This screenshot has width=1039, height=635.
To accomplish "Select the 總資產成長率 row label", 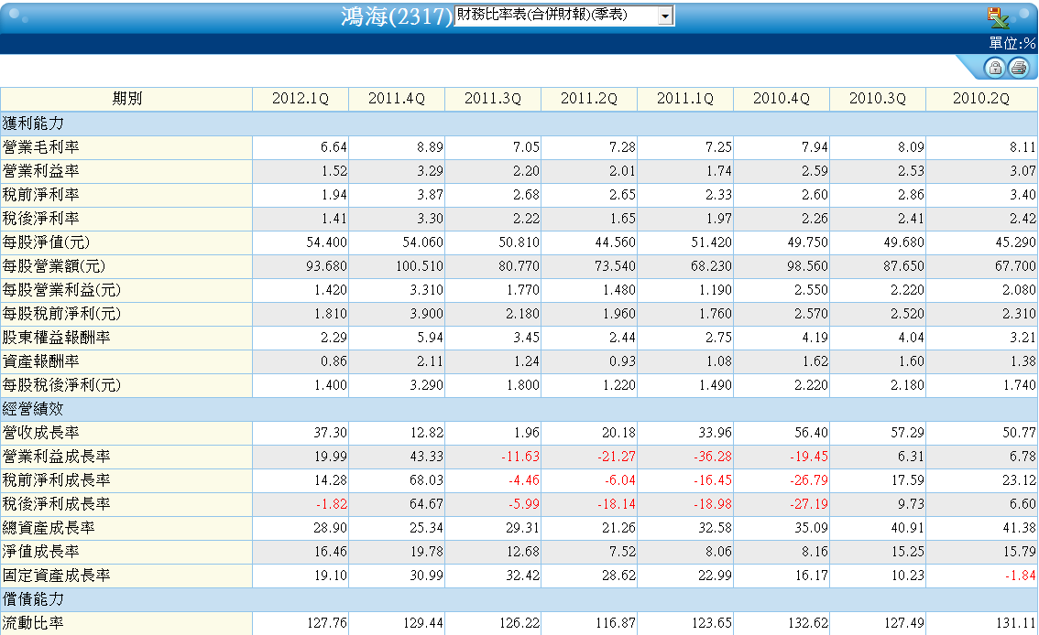I will pyautogui.click(x=49, y=528).
